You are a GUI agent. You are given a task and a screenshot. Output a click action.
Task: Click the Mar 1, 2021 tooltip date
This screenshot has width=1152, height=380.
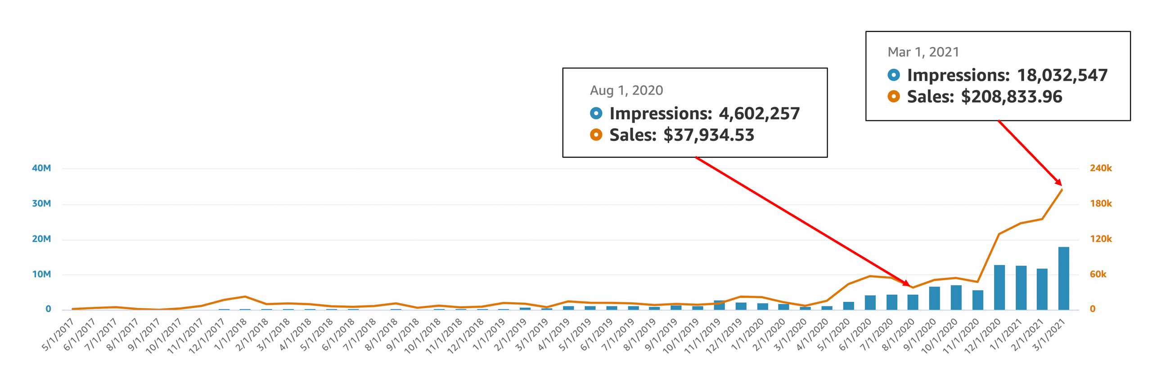922,52
